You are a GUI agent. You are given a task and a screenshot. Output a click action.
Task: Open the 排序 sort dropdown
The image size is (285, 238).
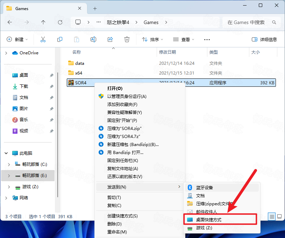pyautogui.click(x=152, y=39)
